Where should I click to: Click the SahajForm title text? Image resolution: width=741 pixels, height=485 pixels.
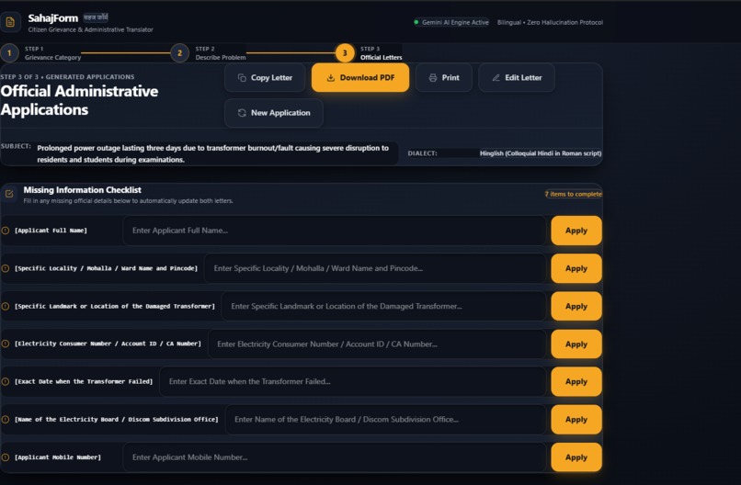tap(53, 18)
